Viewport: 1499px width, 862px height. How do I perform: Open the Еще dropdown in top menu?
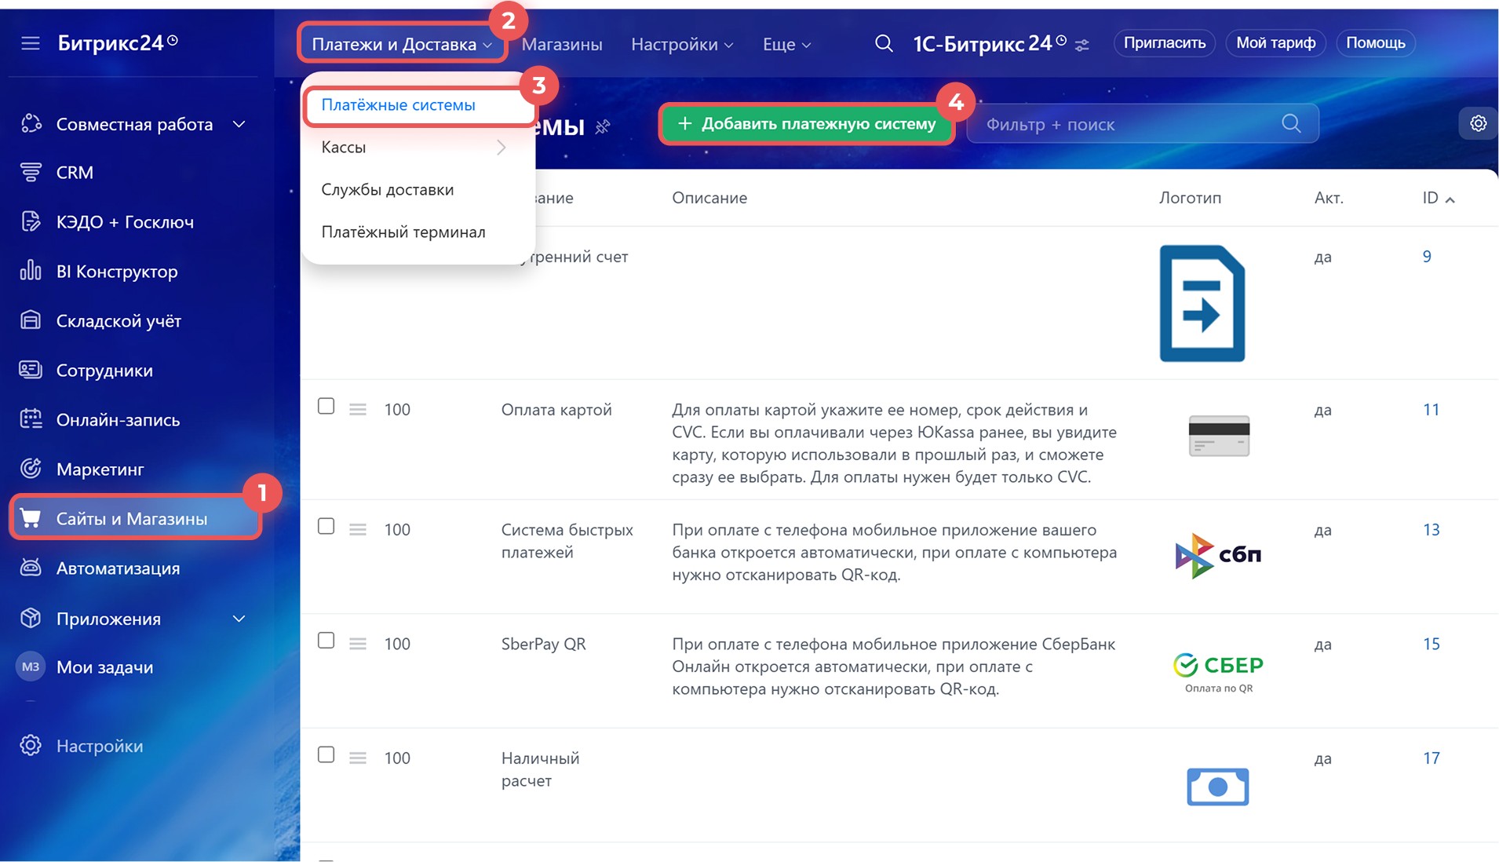point(786,45)
